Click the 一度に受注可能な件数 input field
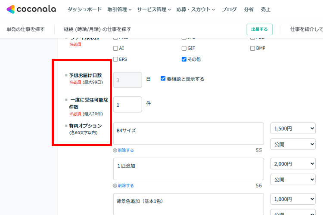This screenshot has height=215, width=323. tap(127, 104)
